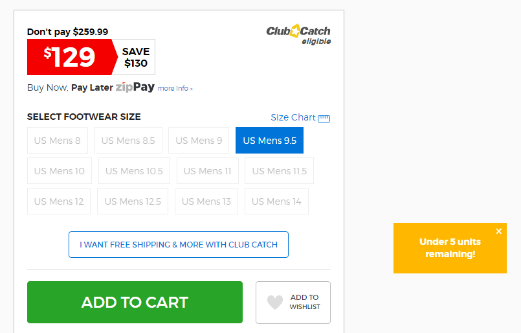Click free shipping with Club Catch button
Screen dimensions: 521x333
tap(179, 244)
